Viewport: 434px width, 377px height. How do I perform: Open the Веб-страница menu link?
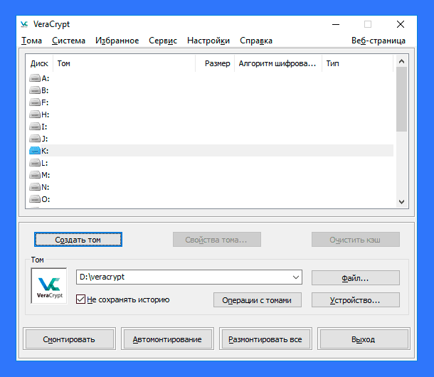click(x=379, y=41)
